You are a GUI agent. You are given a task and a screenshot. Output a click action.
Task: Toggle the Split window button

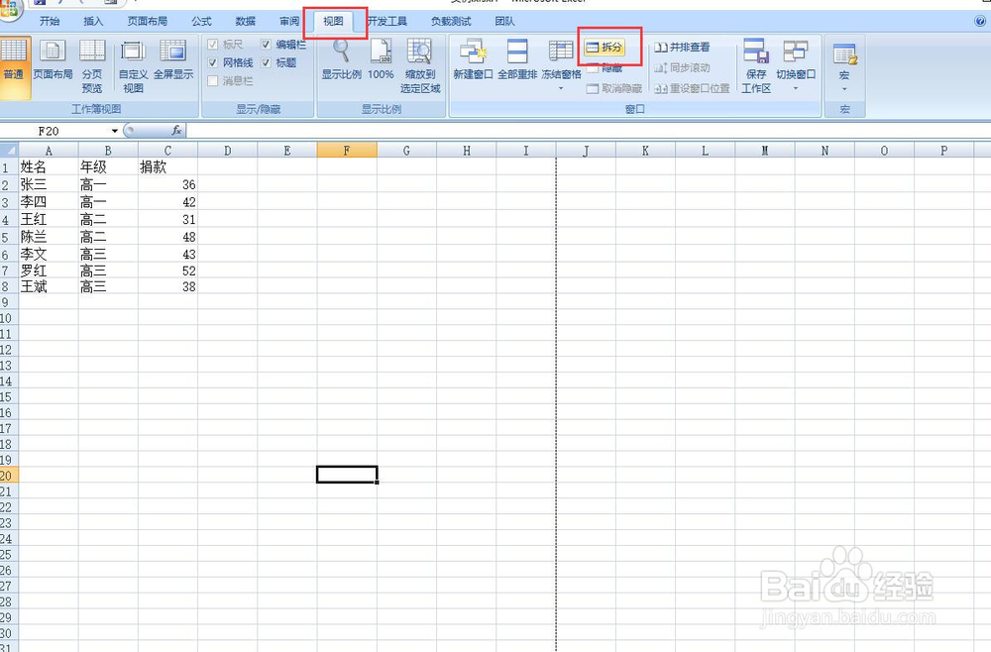(605, 47)
